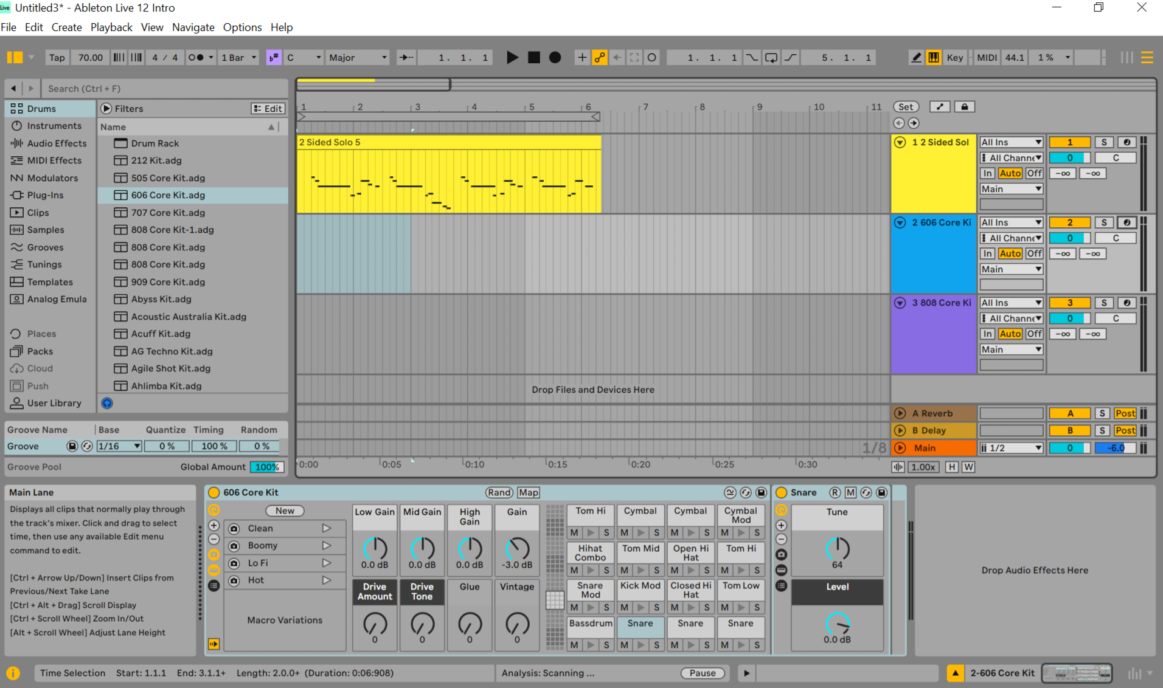1163x688 pixels.
Task: Solo the 606 Core Kit track
Action: click(x=1104, y=222)
